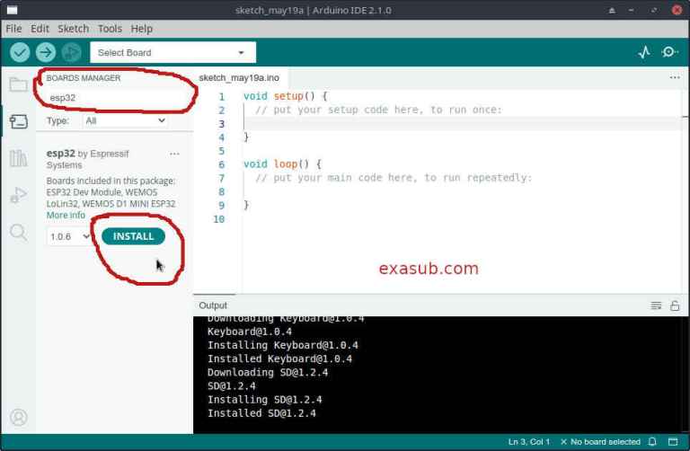Screen dimensions: 690x451
Task: Open the Sketch menu
Action: coord(73,29)
